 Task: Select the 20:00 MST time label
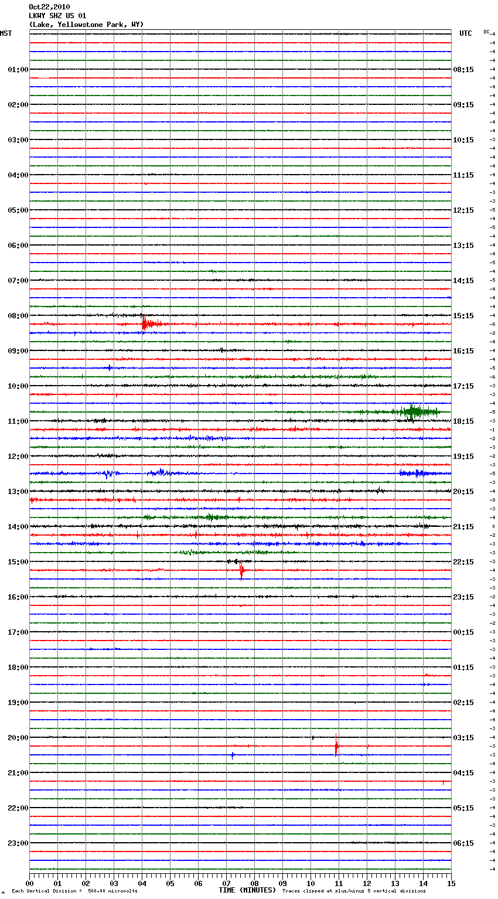point(18,738)
